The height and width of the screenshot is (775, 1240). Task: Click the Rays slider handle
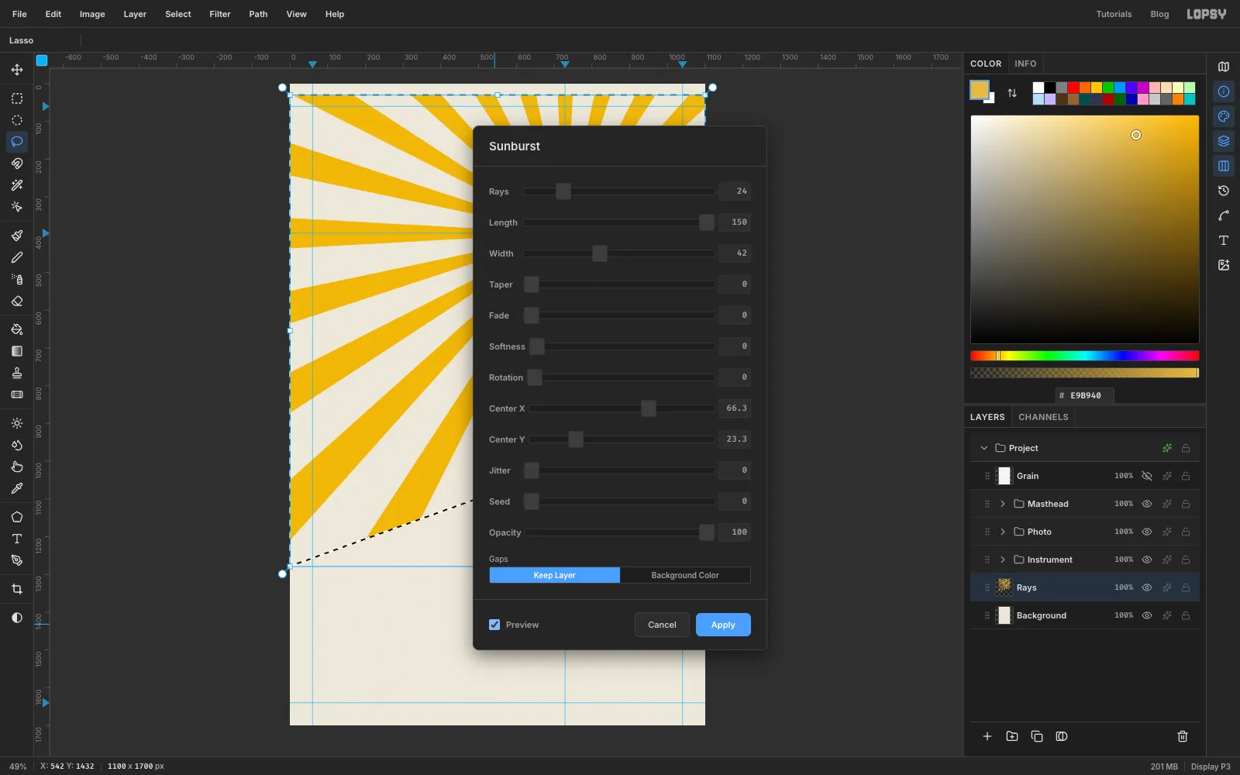pos(563,191)
